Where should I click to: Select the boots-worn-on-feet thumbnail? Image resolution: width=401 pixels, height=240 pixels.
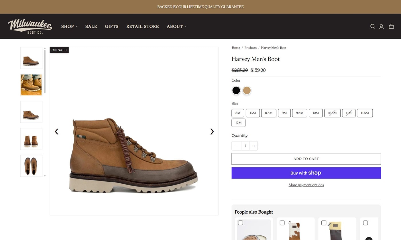(x=31, y=85)
